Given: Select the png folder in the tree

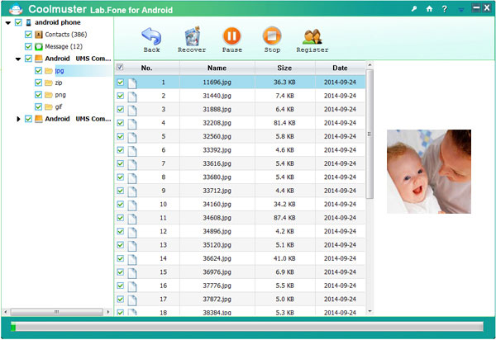Looking at the screenshot, I should (x=60, y=95).
